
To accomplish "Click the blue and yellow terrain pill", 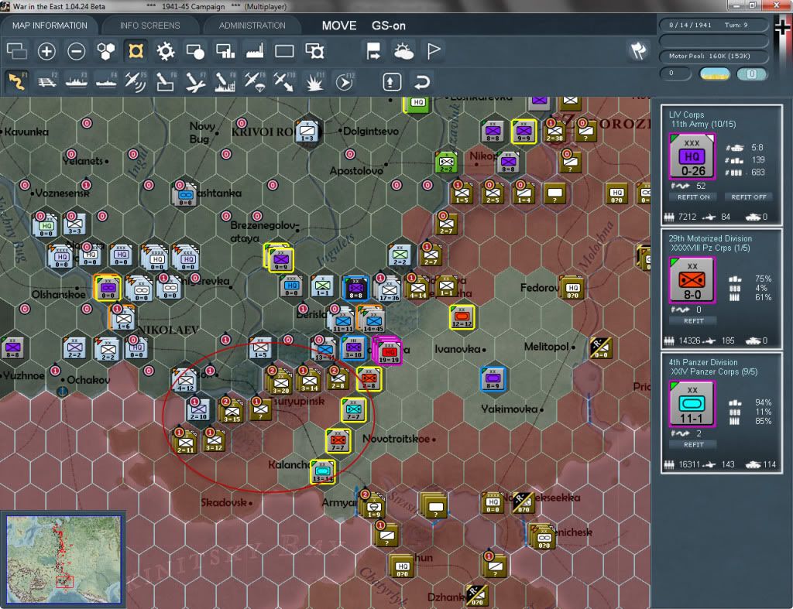I will click(x=715, y=74).
